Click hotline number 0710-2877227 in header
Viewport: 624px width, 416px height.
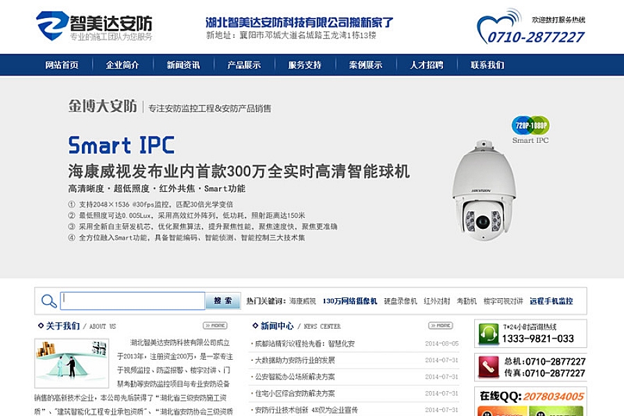pos(536,37)
